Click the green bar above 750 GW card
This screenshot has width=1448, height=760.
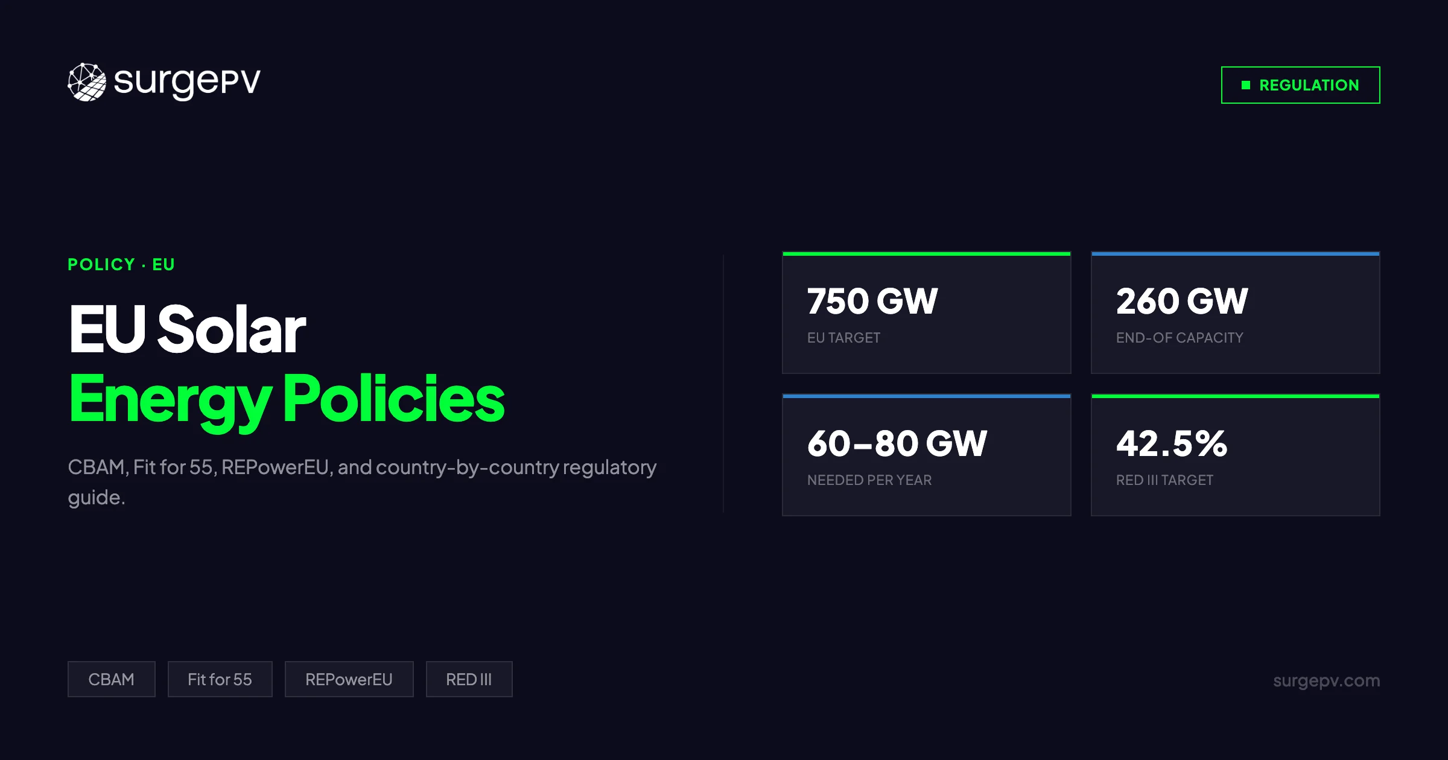926,254
